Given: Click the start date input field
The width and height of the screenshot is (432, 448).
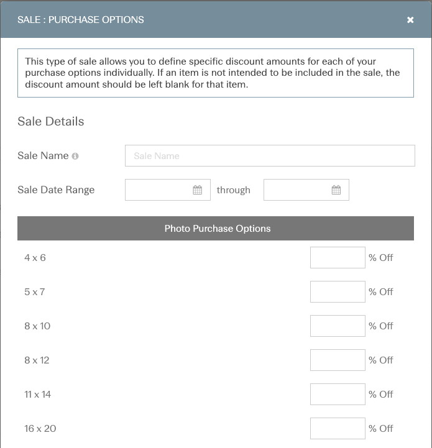Looking at the screenshot, I should (168, 190).
